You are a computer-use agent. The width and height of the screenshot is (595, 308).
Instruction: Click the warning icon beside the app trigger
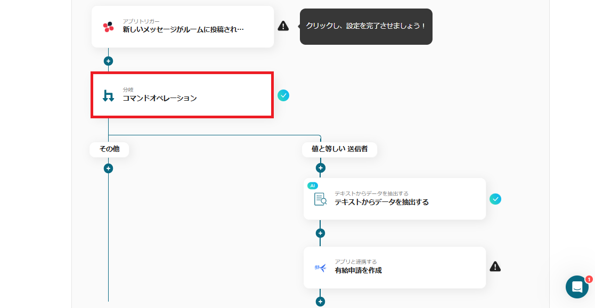coord(283,26)
